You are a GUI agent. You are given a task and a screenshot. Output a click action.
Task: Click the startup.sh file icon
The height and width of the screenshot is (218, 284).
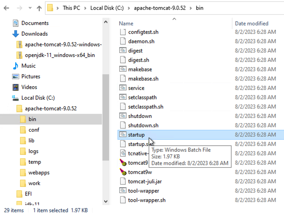(123, 144)
